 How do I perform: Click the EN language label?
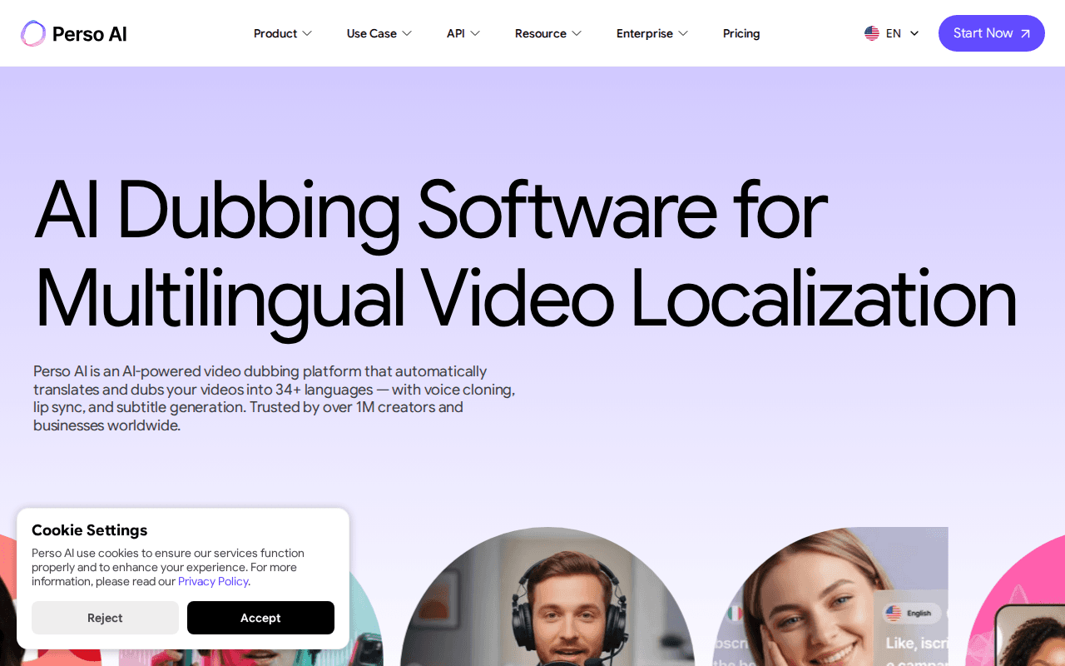894,33
